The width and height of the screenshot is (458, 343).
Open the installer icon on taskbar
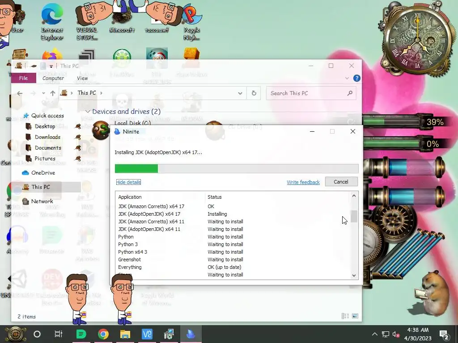pos(169,334)
